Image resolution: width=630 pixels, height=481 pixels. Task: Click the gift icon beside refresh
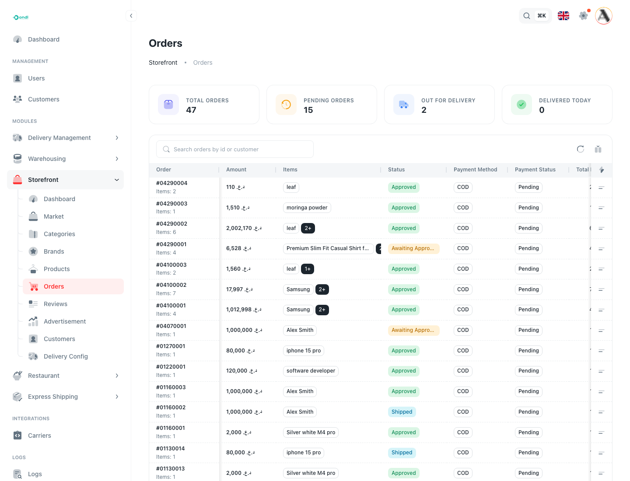(598, 149)
